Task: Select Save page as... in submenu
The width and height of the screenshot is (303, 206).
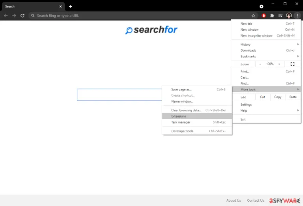Action: pyautogui.click(x=197, y=89)
